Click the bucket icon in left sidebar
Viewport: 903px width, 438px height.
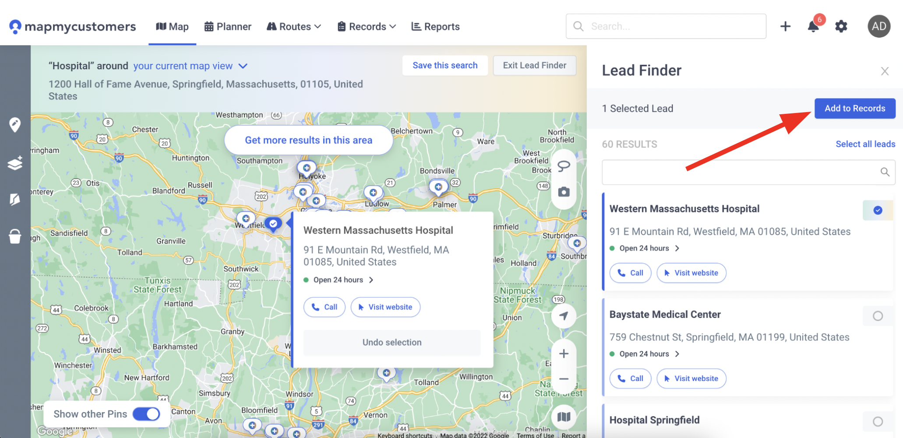pyautogui.click(x=15, y=236)
